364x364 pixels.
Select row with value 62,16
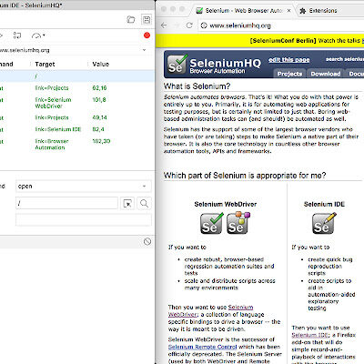coord(77,88)
